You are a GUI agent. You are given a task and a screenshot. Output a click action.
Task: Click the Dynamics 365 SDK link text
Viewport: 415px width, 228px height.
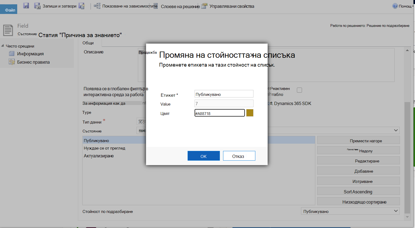coord(292,103)
